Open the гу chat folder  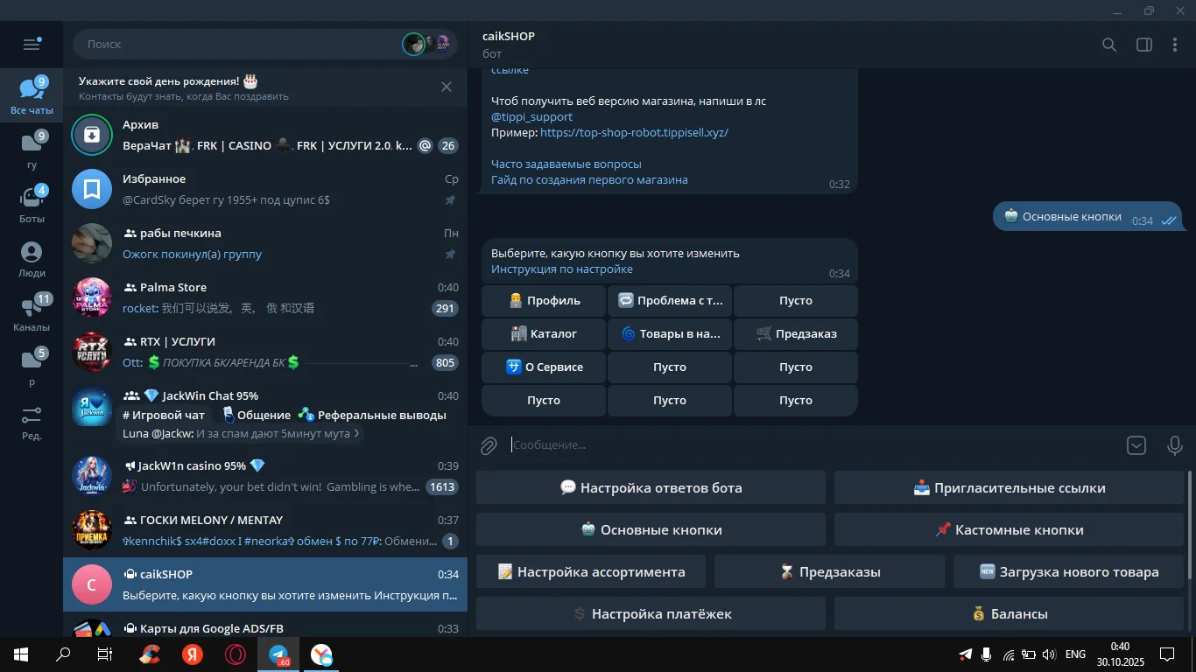[32, 150]
